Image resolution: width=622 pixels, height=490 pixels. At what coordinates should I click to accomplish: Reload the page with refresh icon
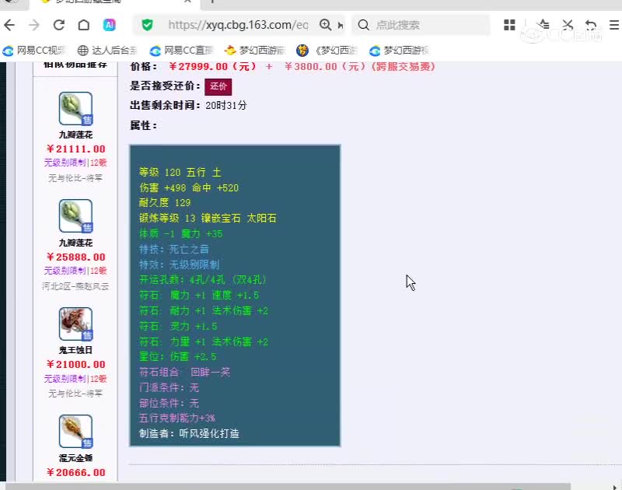pos(59,25)
